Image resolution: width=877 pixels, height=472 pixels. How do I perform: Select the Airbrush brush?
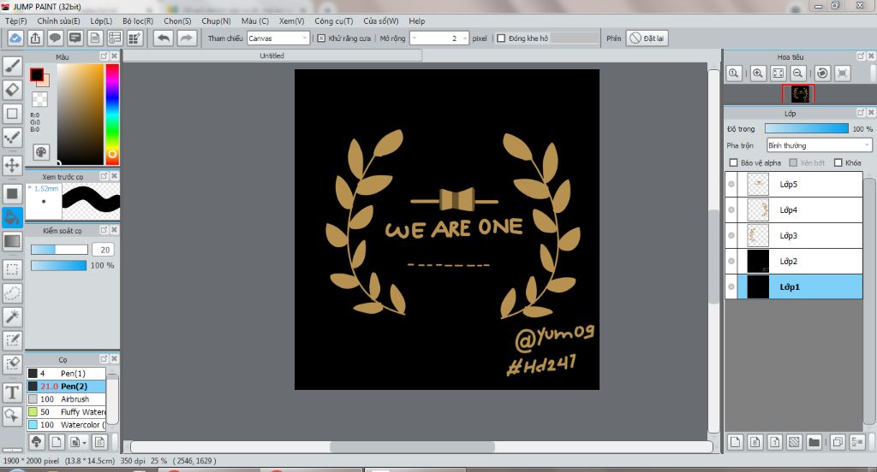(66, 398)
